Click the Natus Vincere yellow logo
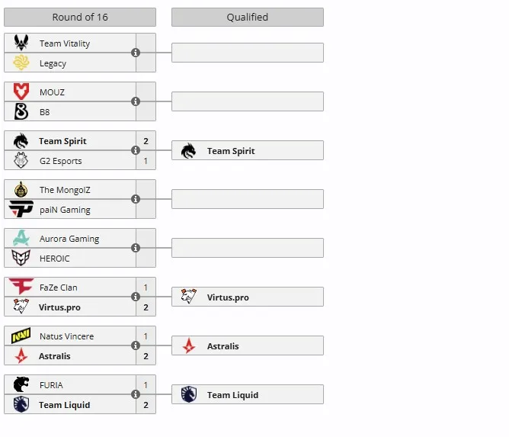The width and height of the screenshot is (509, 437). (x=21, y=336)
